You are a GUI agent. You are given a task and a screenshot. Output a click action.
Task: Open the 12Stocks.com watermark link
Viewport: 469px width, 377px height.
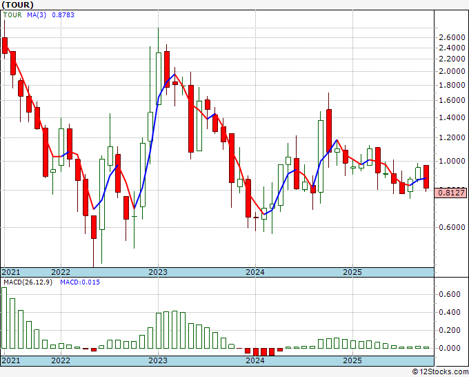[x=439, y=371]
